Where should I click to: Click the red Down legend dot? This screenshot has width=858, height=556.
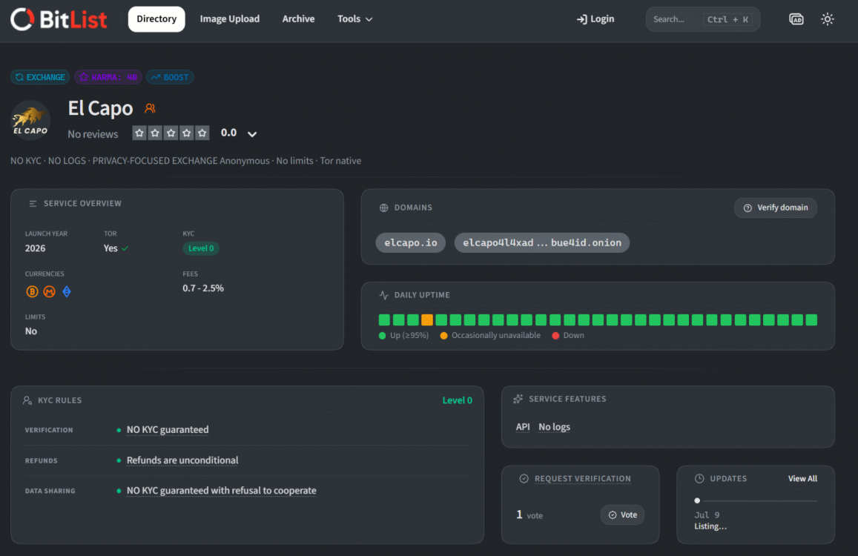point(555,336)
